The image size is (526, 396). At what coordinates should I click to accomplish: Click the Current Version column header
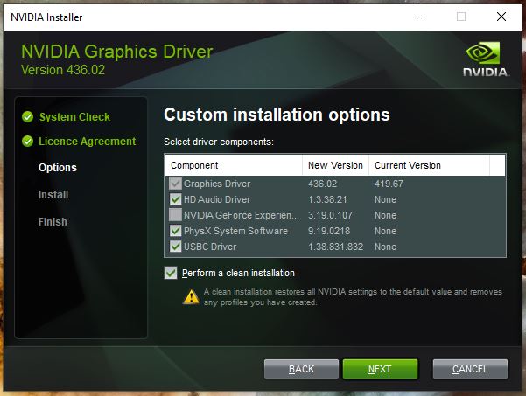429,165
